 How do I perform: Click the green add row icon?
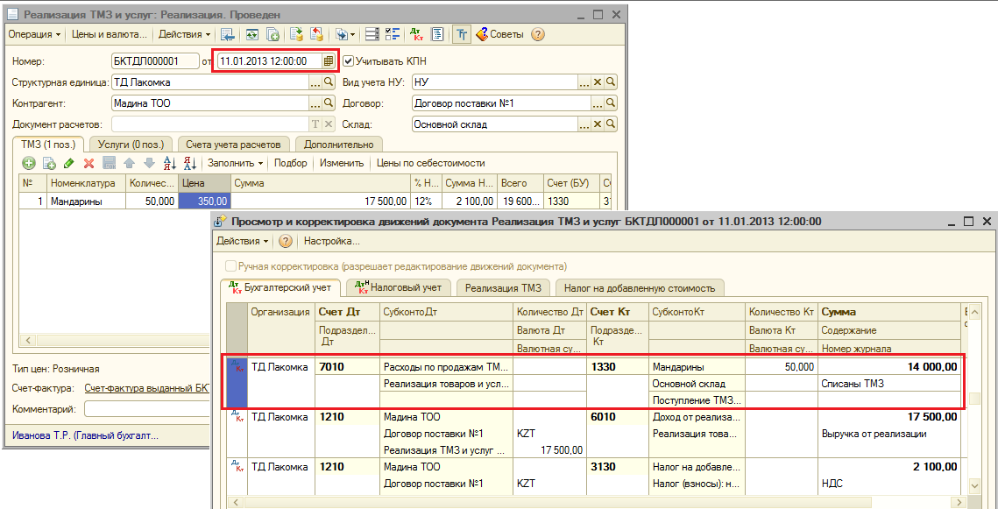pos(29,163)
